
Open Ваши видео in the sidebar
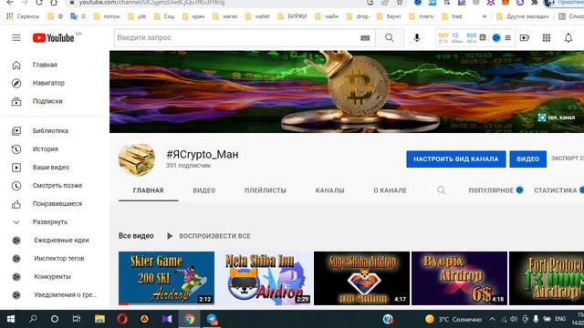pyautogui.click(x=51, y=168)
